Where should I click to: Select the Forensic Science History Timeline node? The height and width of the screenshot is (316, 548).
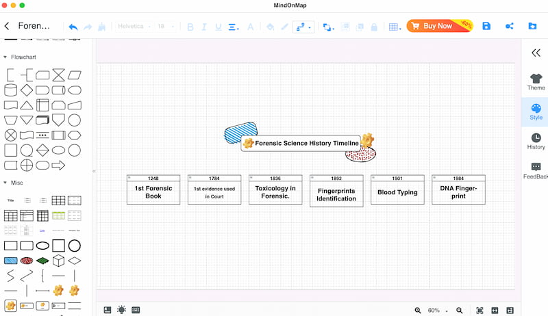point(302,143)
